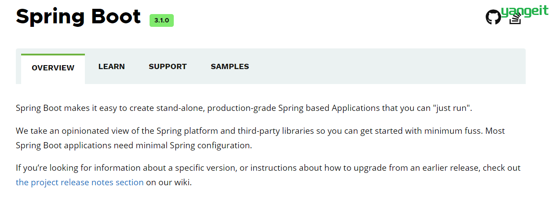This screenshot has width=553, height=198.
Task: Open the GitHub repository icon
Action: [493, 17]
